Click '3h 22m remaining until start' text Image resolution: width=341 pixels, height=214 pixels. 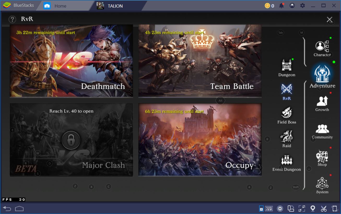tap(46, 33)
